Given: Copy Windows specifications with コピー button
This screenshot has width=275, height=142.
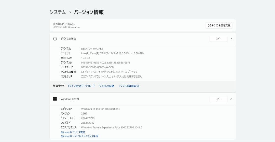Looking at the screenshot, I should click(218, 99).
